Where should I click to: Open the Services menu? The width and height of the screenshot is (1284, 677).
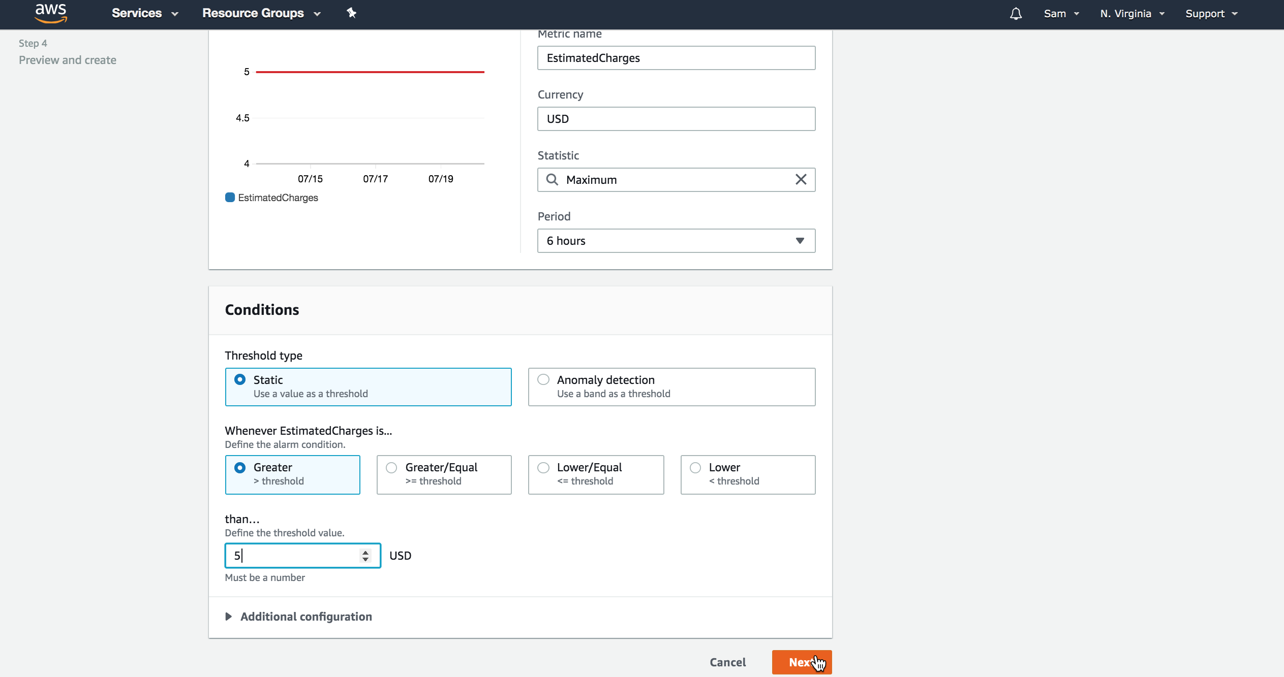pyautogui.click(x=145, y=14)
